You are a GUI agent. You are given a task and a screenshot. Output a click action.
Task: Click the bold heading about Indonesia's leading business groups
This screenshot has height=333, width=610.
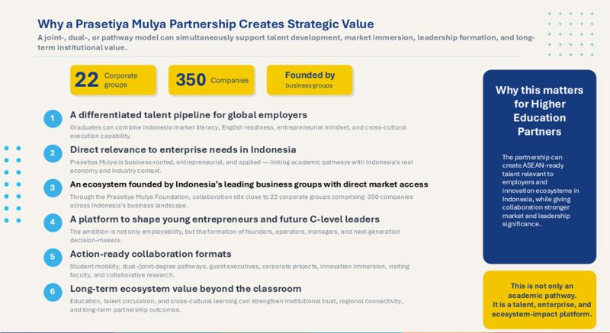(x=249, y=184)
